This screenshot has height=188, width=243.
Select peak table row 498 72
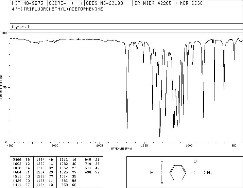point(92,172)
